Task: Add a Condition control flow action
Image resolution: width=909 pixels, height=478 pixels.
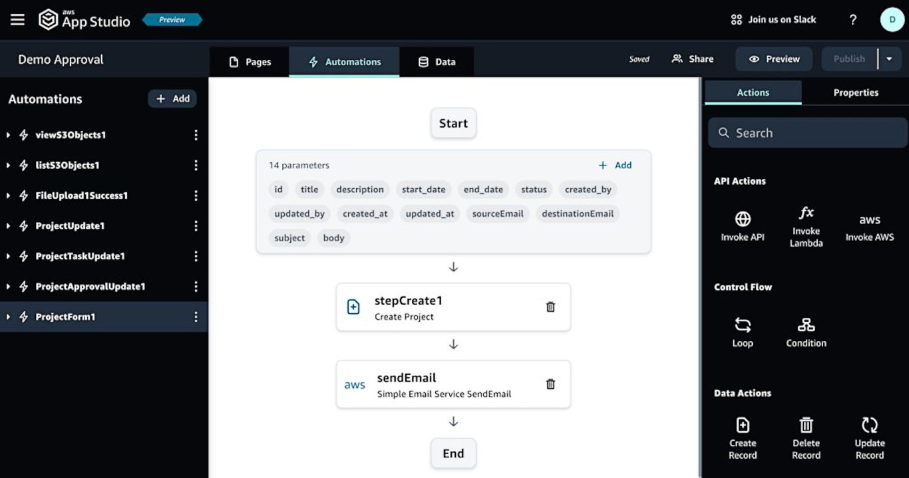Action: [x=806, y=325]
